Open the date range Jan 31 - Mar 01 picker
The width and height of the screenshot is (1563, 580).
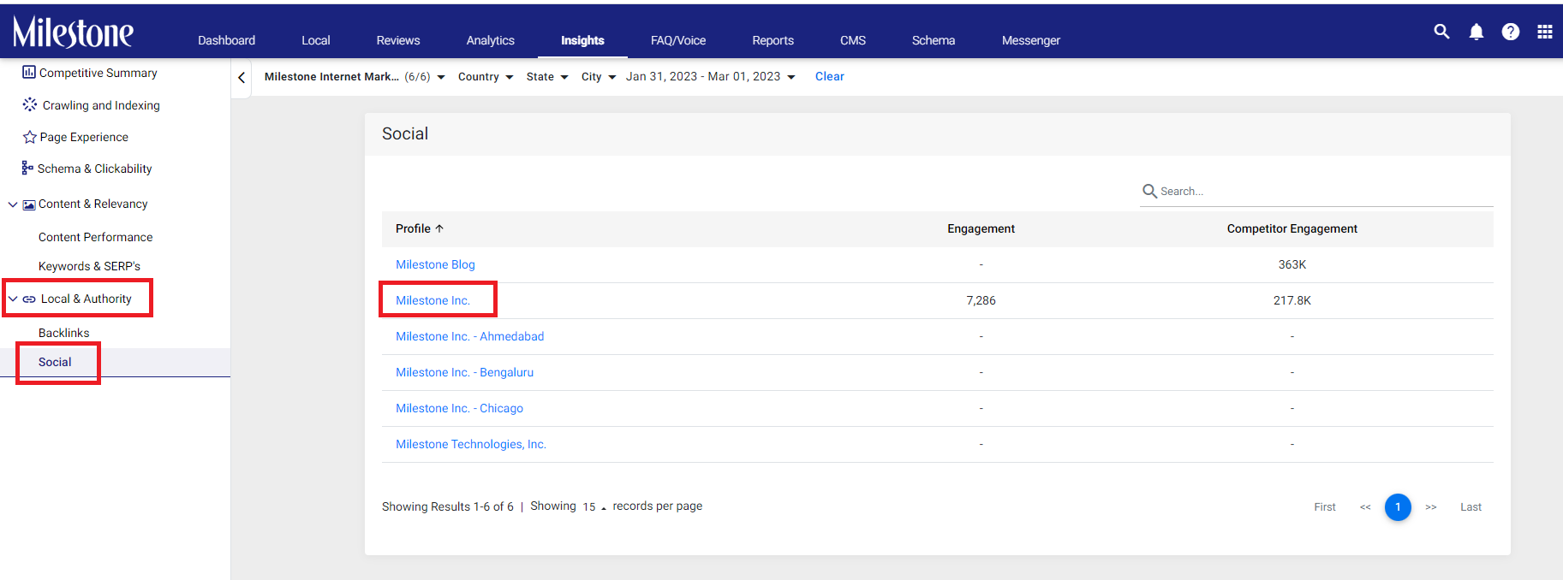711,77
